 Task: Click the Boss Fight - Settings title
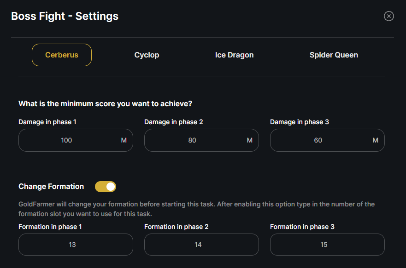coord(65,16)
